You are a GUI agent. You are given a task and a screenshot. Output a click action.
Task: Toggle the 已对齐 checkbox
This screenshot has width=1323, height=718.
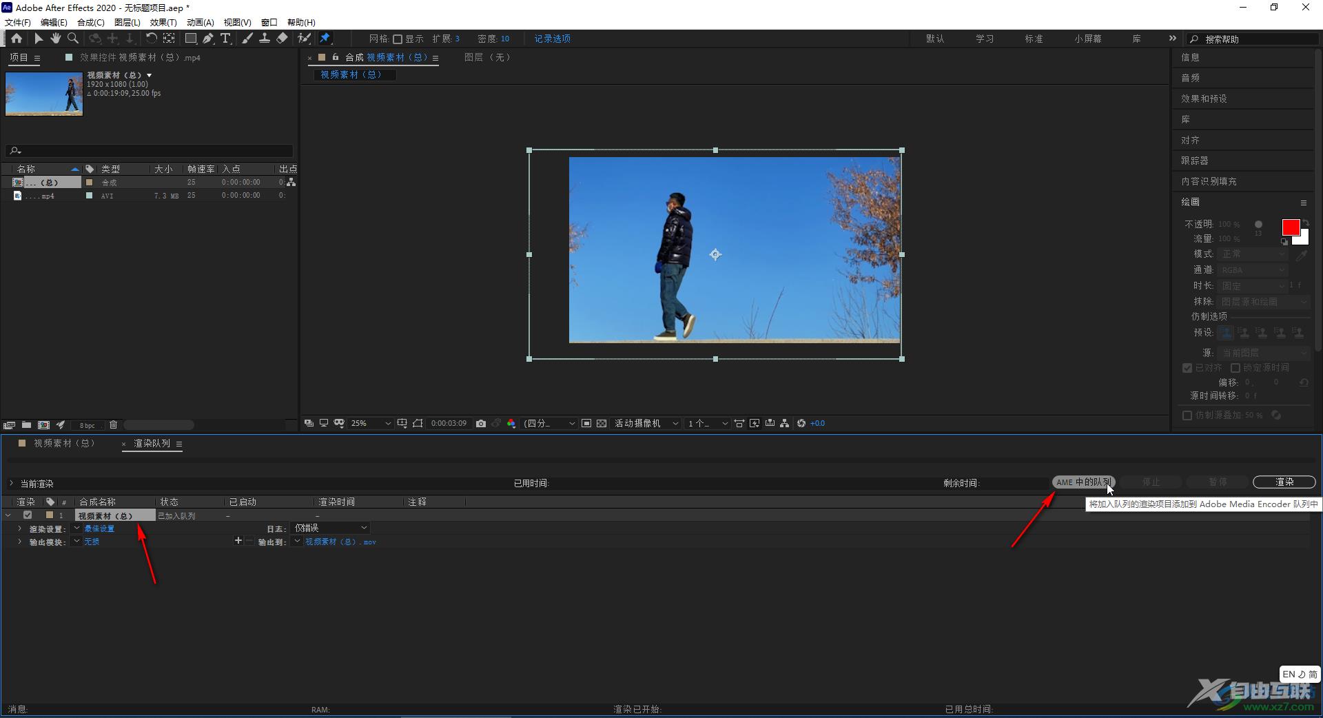(x=1187, y=368)
